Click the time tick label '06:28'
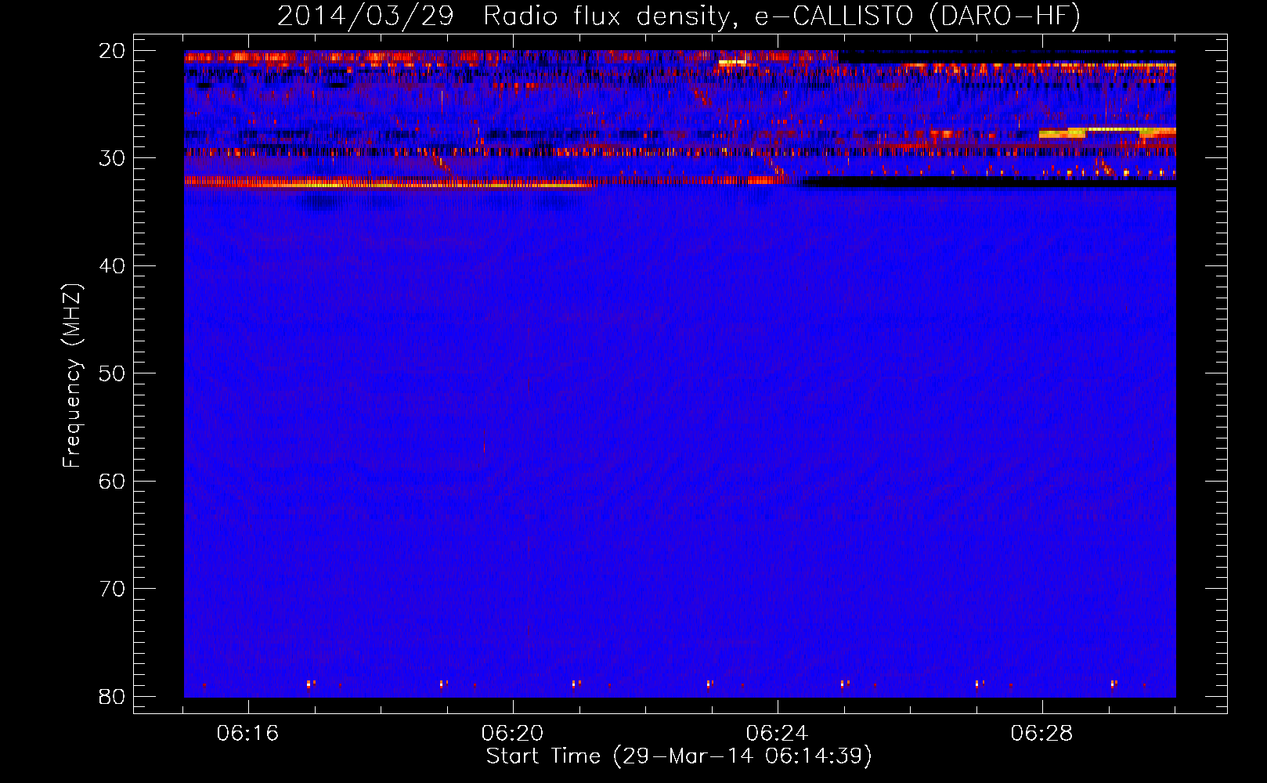 tap(1042, 734)
